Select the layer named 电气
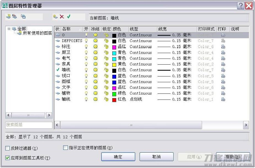Screen dimensions: 255x168 click(x=66, y=58)
